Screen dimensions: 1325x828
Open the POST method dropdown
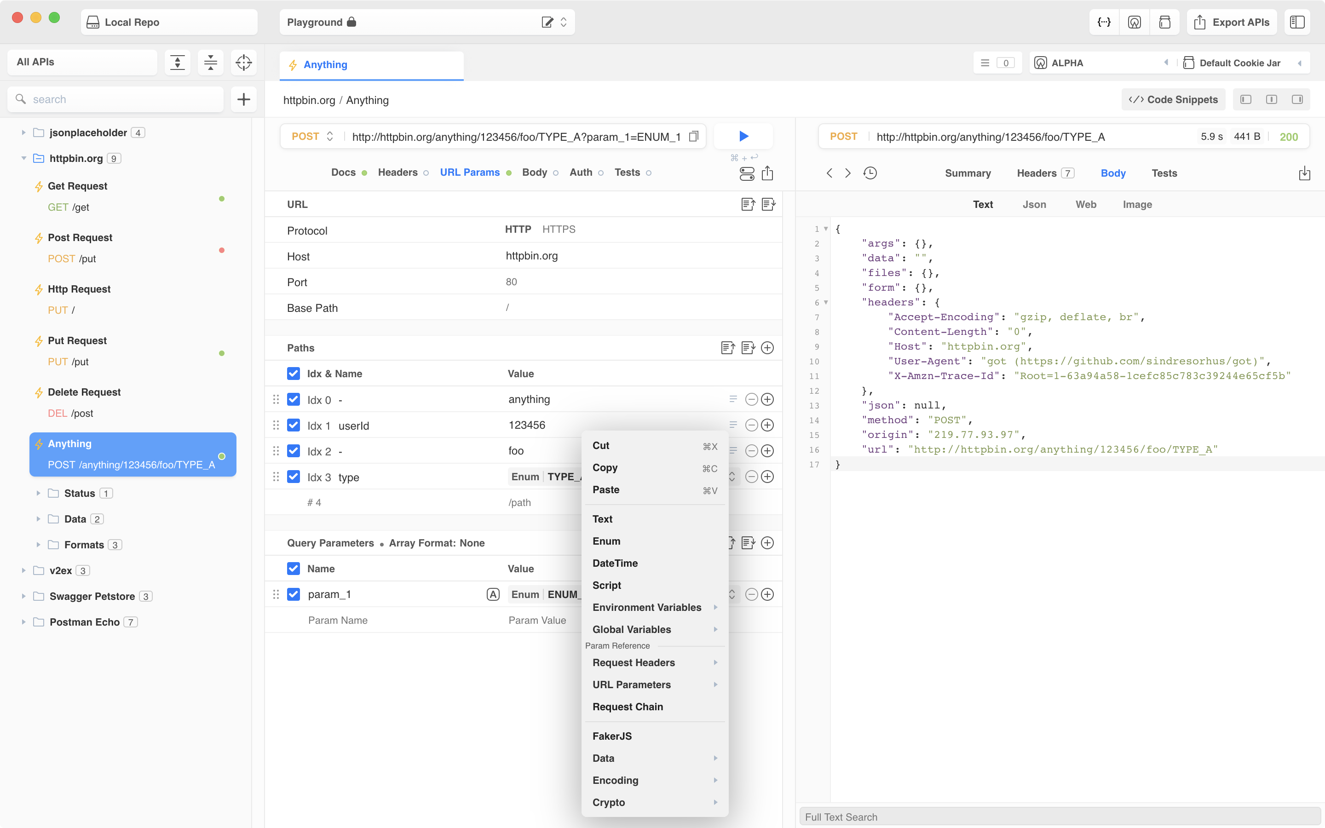(313, 136)
